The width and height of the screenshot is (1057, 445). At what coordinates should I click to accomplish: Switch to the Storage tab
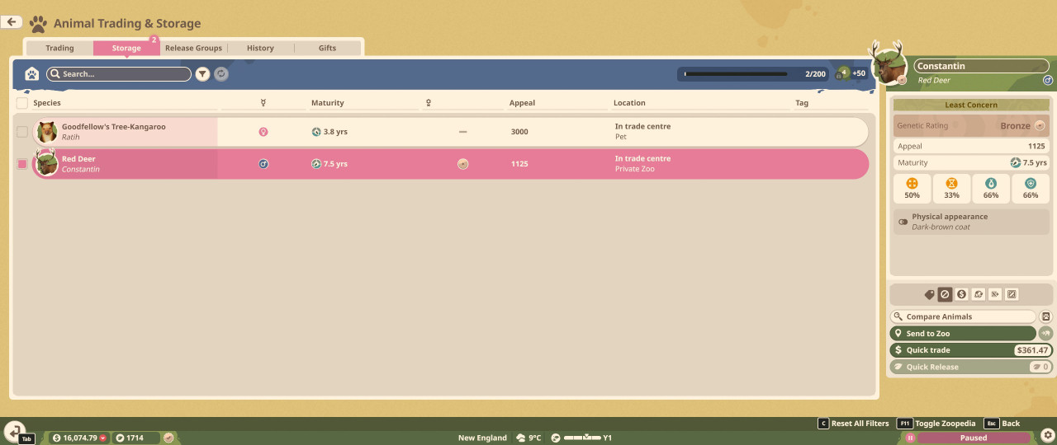click(x=126, y=48)
